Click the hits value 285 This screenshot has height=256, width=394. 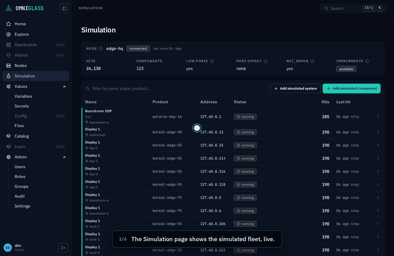(x=326, y=117)
